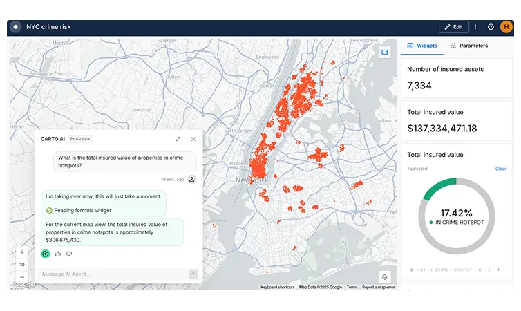
Task: Click Report a map error link
Action: (379, 287)
